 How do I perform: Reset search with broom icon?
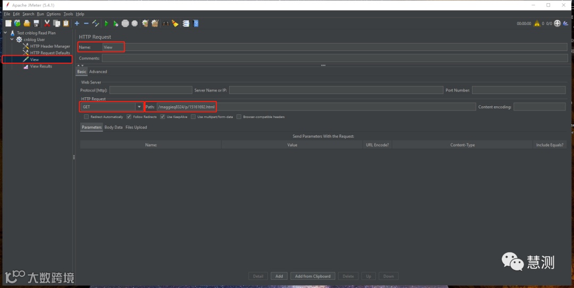click(175, 23)
